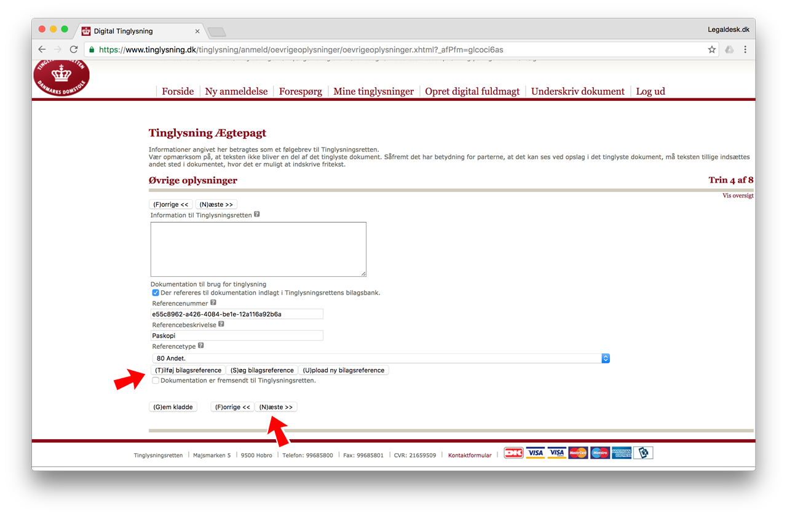Click the Danmarks Domstole crown logo
This screenshot has height=516, width=787.
pos(61,77)
